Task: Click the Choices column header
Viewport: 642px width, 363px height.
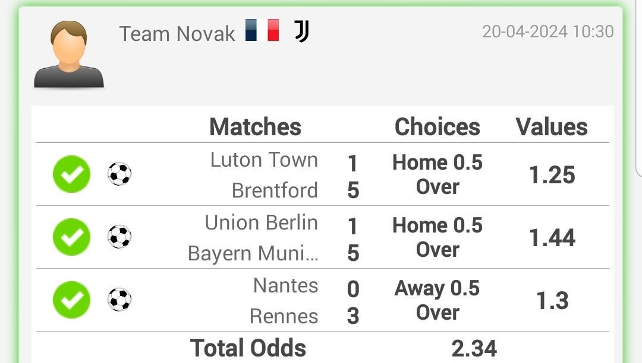Action: (438, 126)
